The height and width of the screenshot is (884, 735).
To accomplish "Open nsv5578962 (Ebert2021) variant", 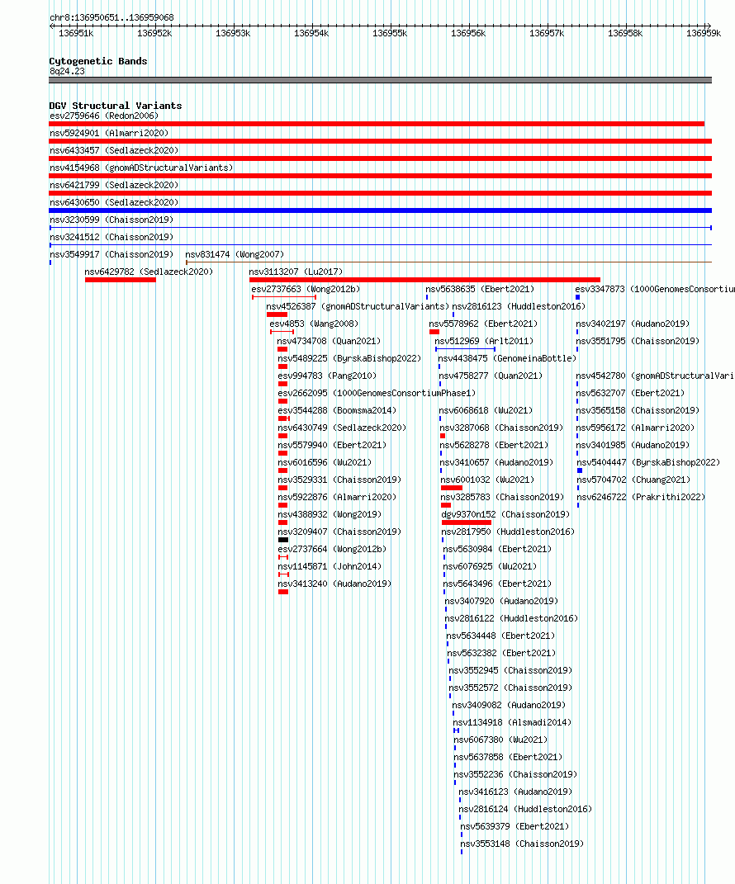I will (x=483, y=324).
